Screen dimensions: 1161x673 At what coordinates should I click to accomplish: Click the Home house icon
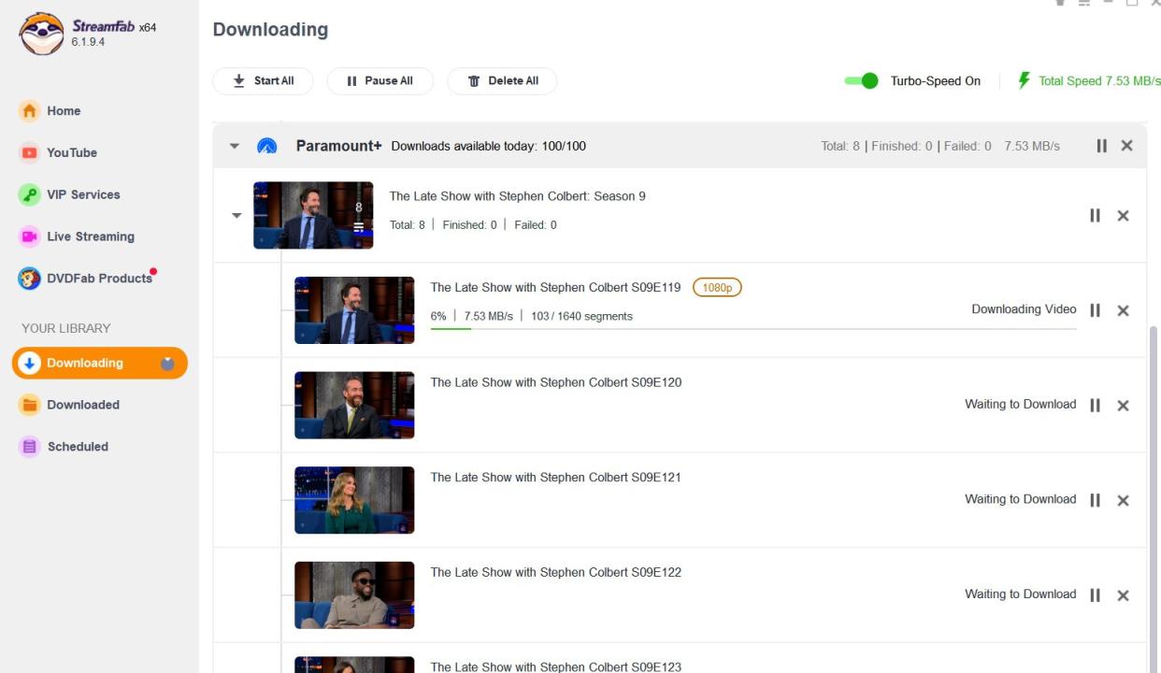click(30, 110)
